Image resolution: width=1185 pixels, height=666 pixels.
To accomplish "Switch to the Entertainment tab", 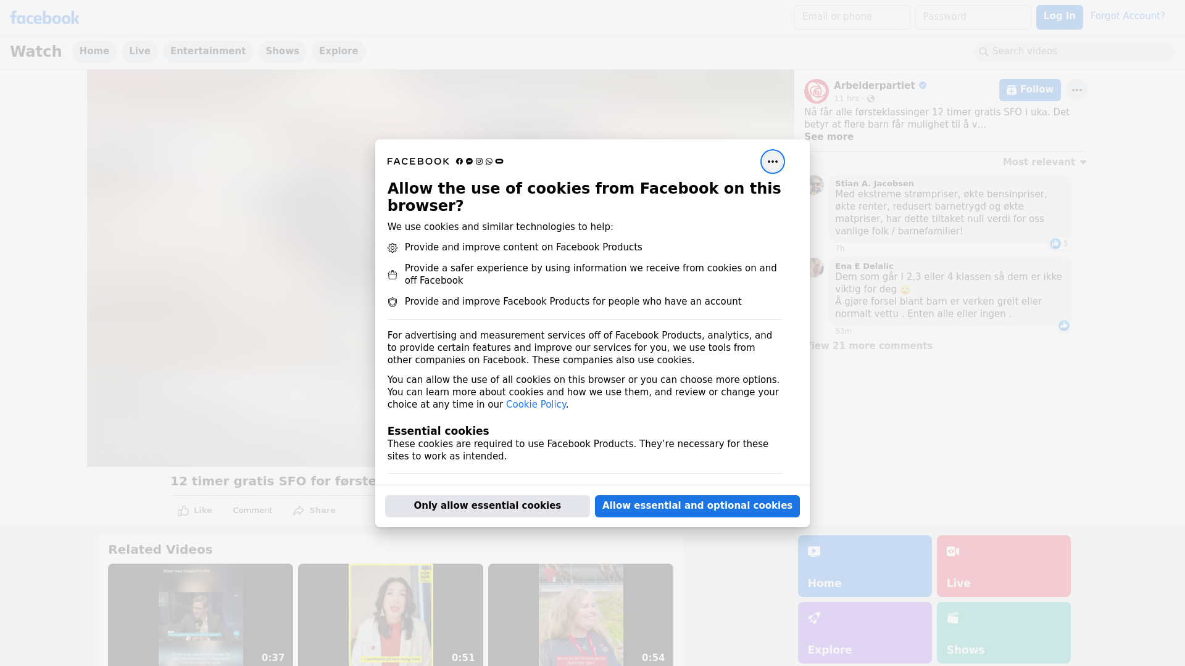I will pyautogui.click(x=207, y=51).
